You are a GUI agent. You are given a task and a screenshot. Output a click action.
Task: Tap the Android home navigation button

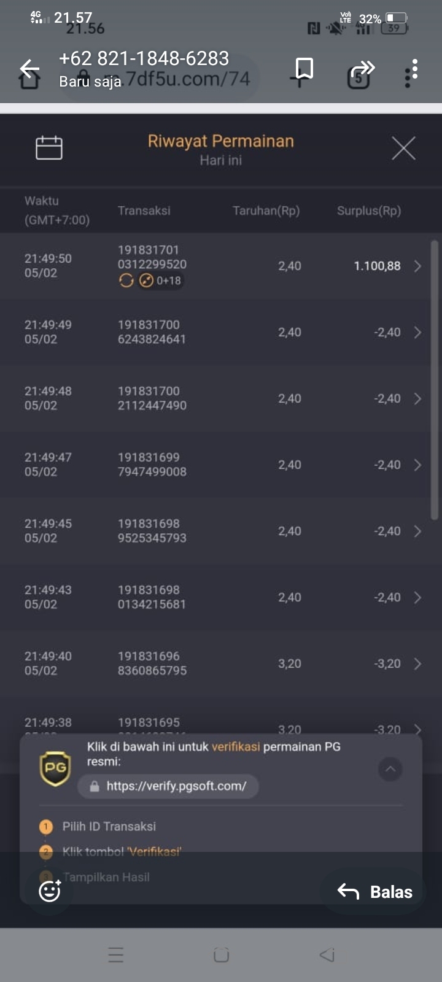pos(221,954)
